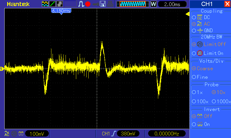231x138 pixels.
Task: Click the CH1 panel title
Action: click(x=207, y=4)
